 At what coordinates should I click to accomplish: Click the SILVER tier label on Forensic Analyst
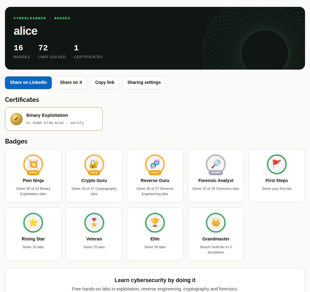coord(216,172)
